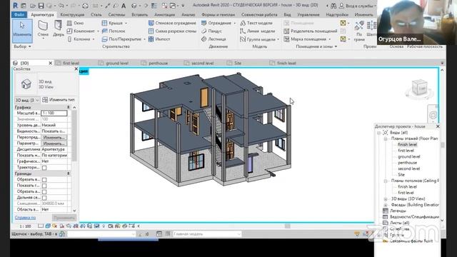Switch to Аннотации ribbon tab
Viewport: 457px width, 257px height.
165,14
